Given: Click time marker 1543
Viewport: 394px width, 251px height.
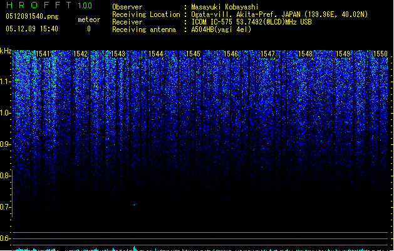Looking at the screenshot, I should point(118,54).
